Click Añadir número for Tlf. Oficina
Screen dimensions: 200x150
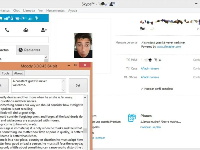(x=150, y=77)
